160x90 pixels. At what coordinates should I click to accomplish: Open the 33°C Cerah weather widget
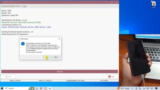pyautogui.click(x=123, y=88)
